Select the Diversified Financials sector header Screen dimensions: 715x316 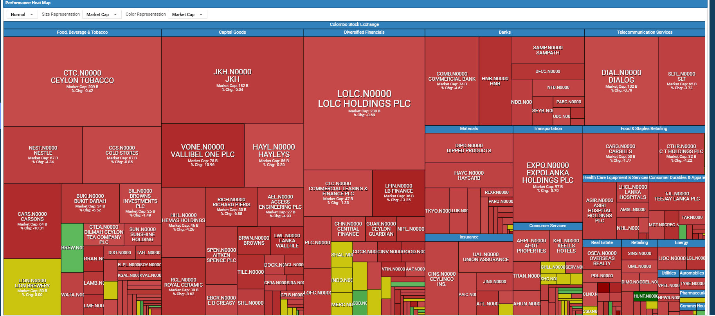364,33
